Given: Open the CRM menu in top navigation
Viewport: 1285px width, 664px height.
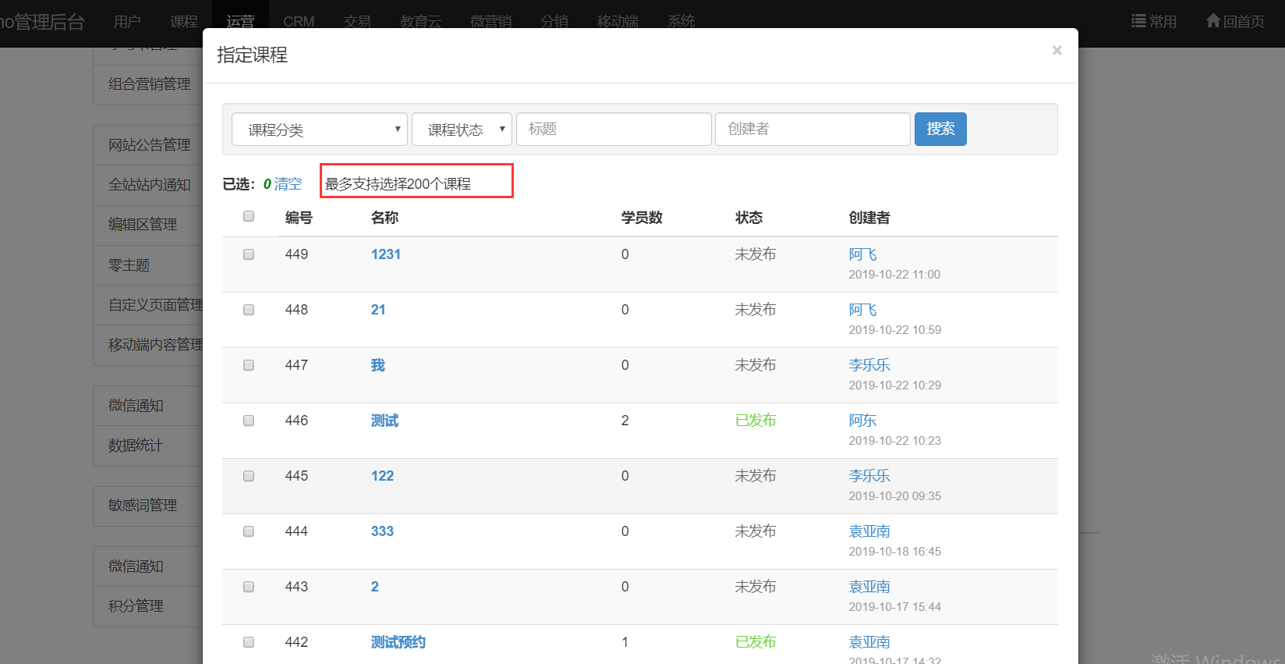Looking at the screenshot, I should click(x=299, y=22).
